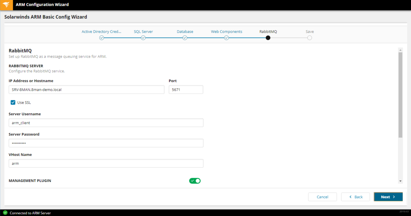Screen dimensions: 411x216
Task: Click the Database step checkmark circle
Action: tap(185, 38)
